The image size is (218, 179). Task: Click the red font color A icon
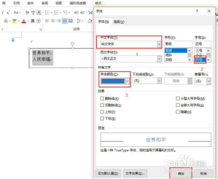24,21
